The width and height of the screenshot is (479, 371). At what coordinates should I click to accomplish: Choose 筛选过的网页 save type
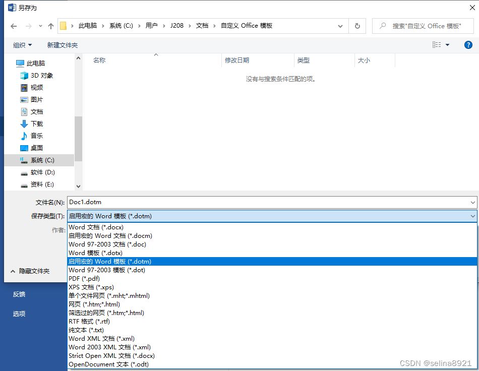pyautogui.click(x=272, y=313)
